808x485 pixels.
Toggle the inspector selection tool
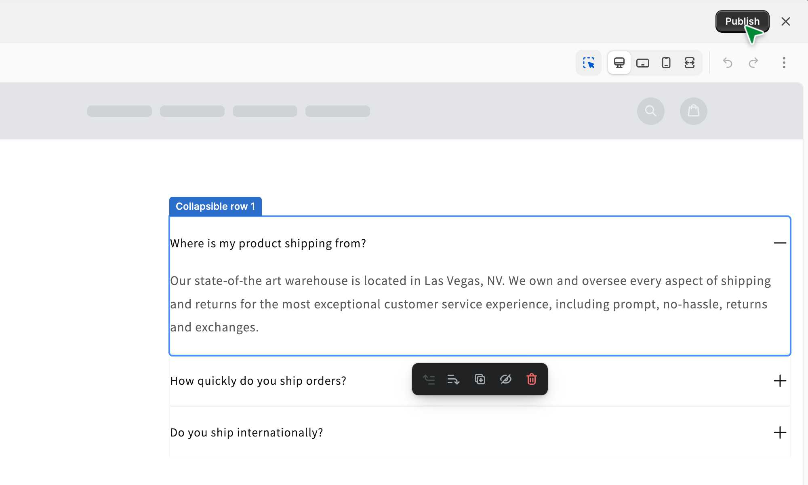click(589, 63)
